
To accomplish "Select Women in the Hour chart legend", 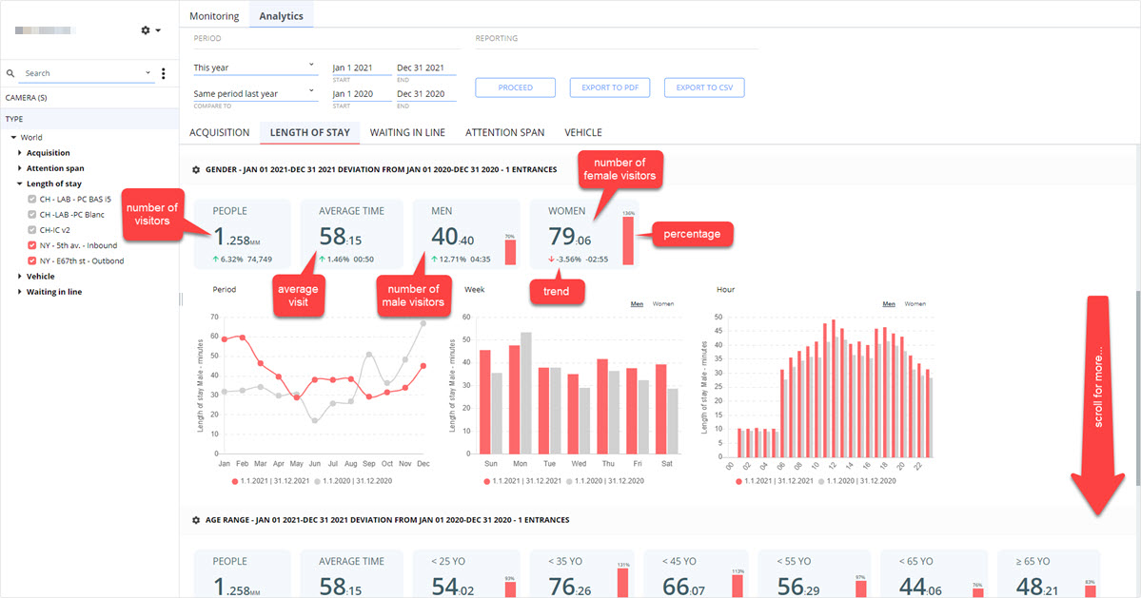I will [915, 303].
